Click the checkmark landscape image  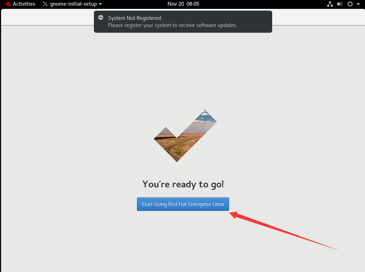point(185,136)
